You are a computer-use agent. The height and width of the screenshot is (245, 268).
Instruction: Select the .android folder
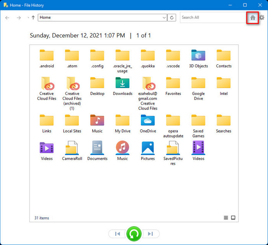47,59
